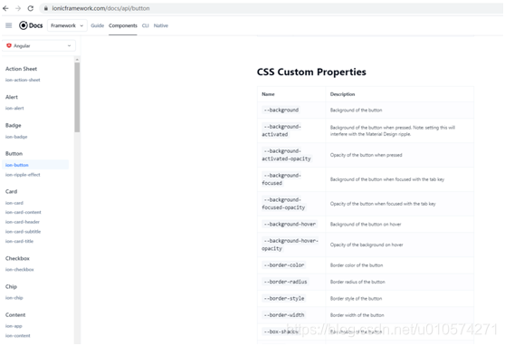505x346 pixels.
Task: Click the --background property name
Action: (x=281, y=111)
